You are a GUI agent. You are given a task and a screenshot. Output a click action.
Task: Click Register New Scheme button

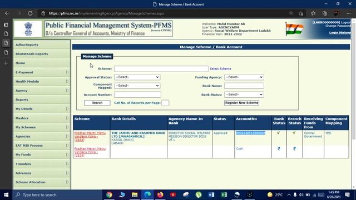[241, 103]
